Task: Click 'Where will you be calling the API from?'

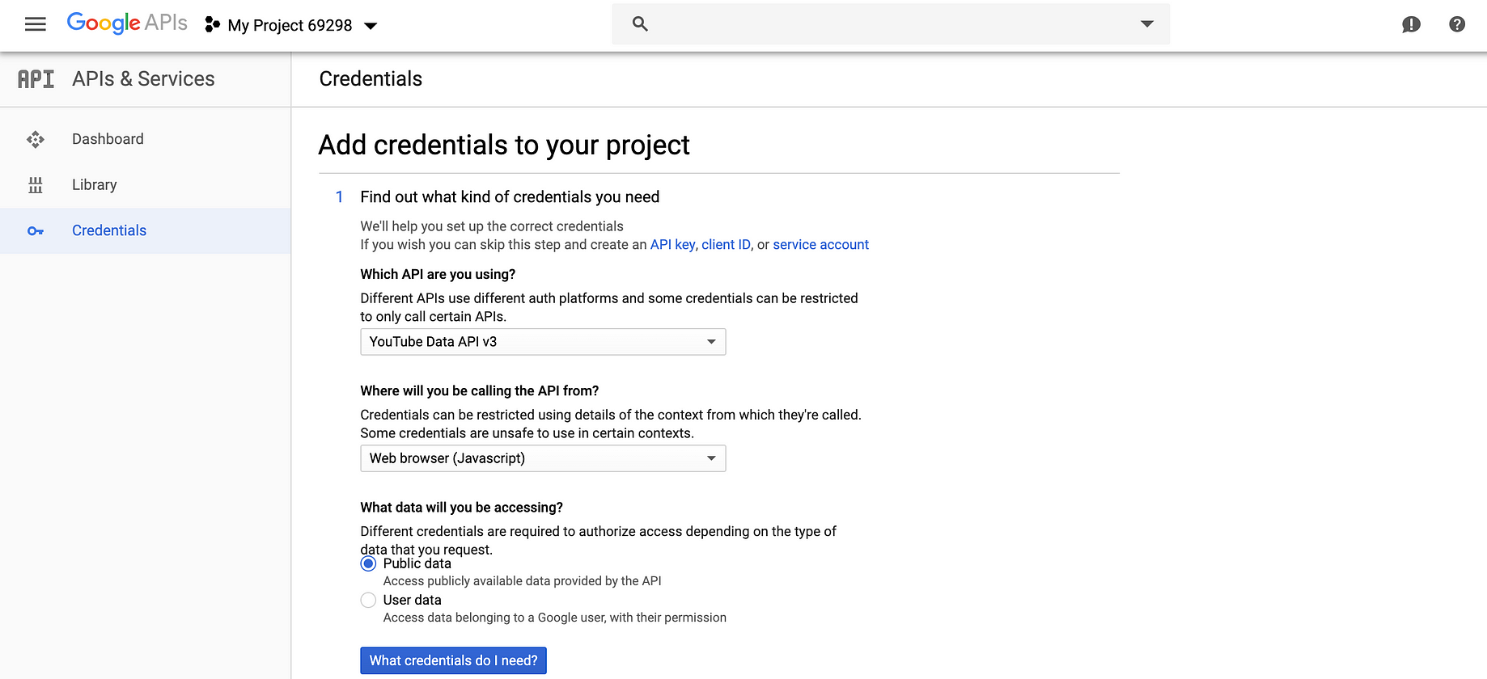Action: tap(480, 391)
